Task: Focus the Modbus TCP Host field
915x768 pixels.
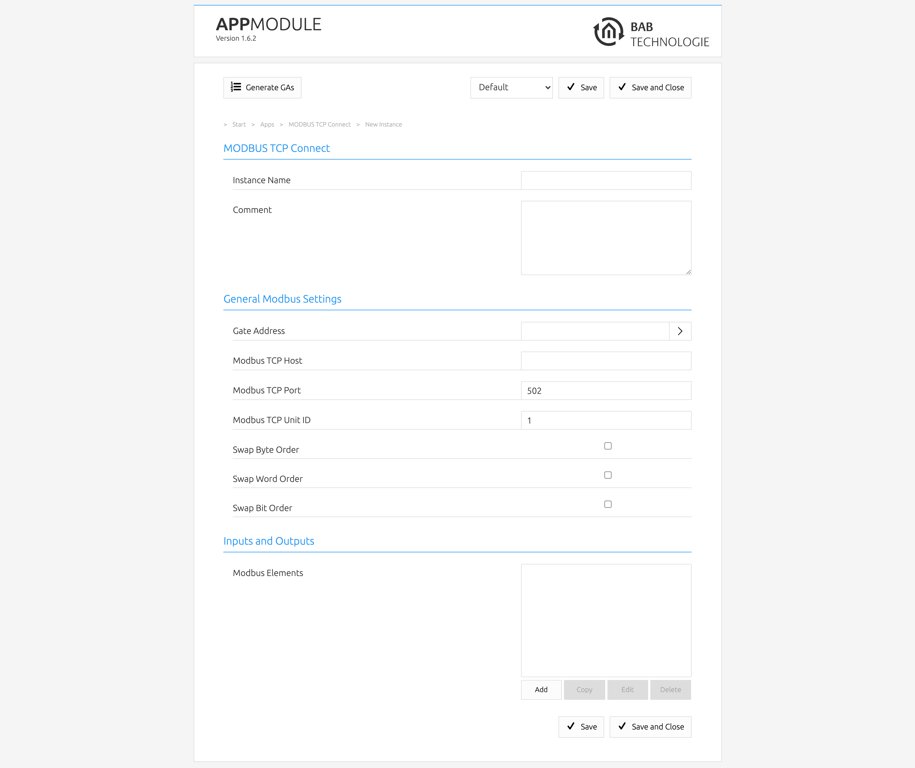Action: point(606,361)
